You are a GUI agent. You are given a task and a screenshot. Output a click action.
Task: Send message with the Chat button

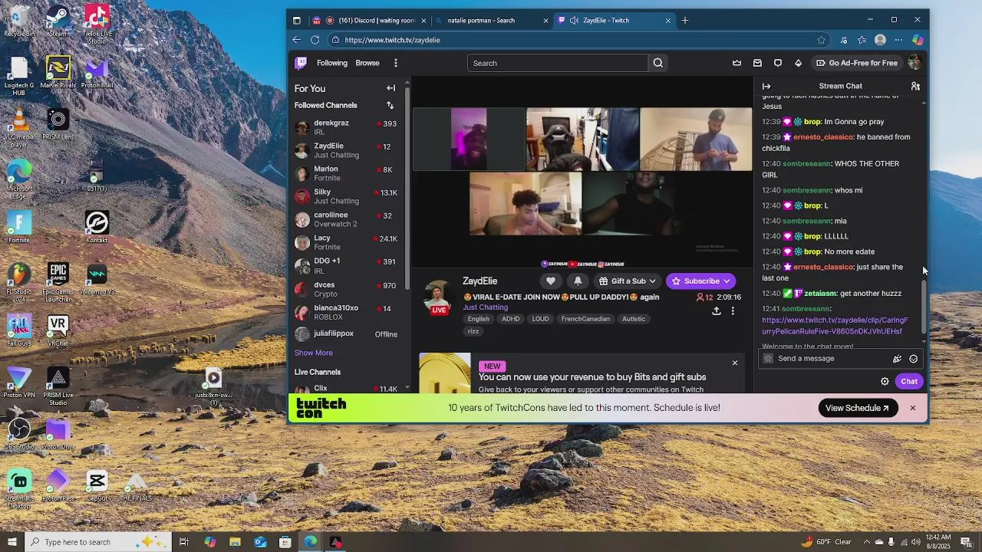[909, 381]
